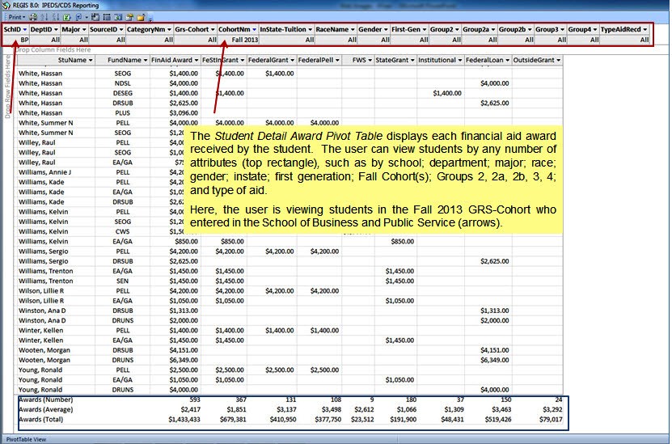Click the yellow folder toolbar icon
Image resolution: width=672 pixels, height=444 pixels.
point(141,17)
